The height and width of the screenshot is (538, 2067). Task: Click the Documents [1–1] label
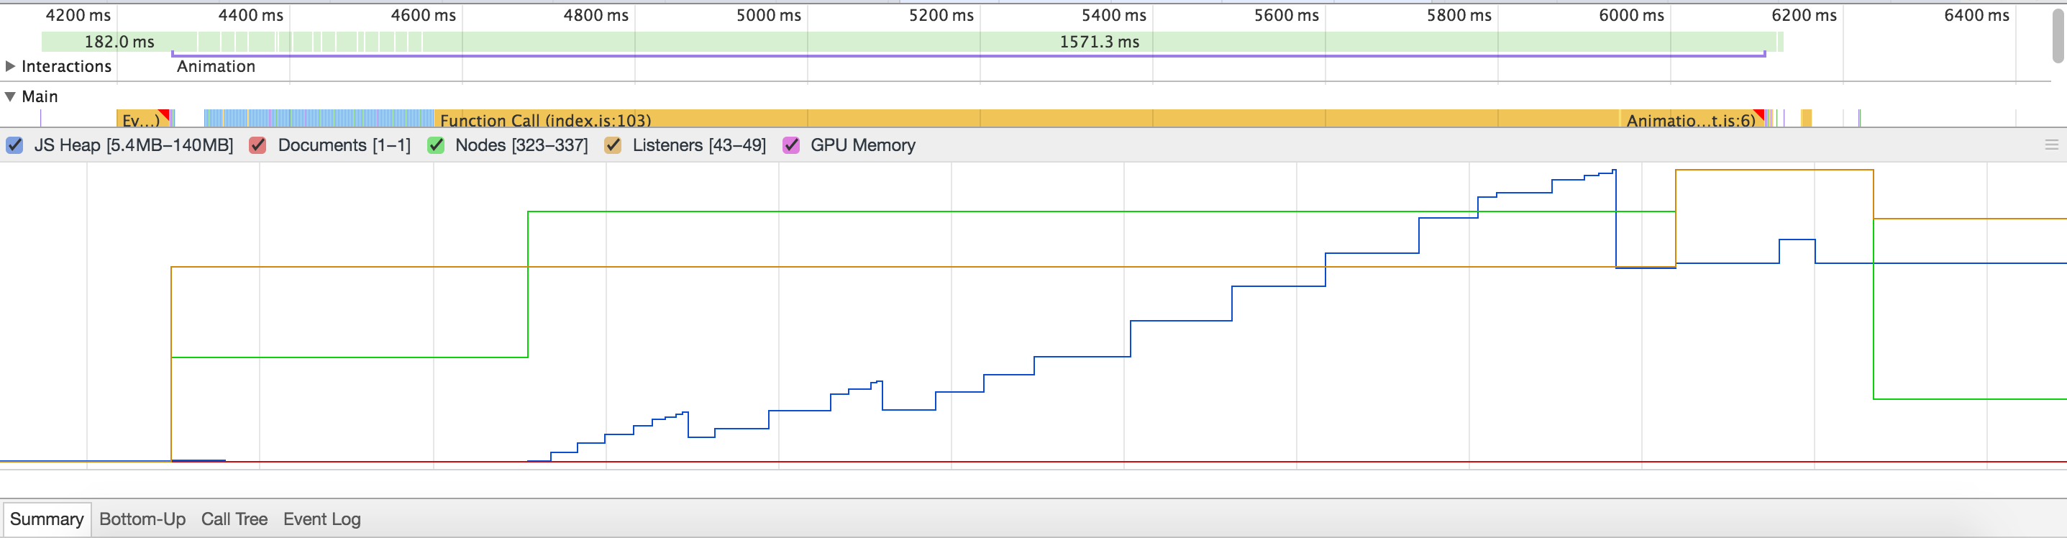(344, 145)
